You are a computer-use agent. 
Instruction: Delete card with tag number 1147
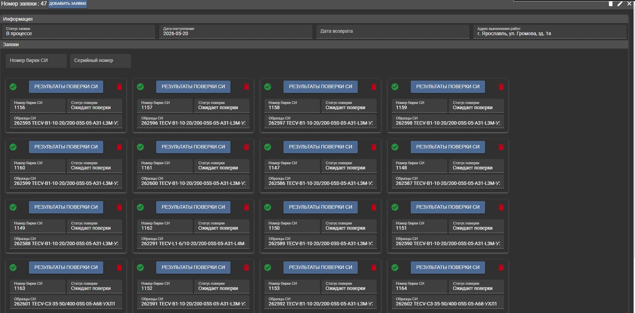[x=374, y=147]
